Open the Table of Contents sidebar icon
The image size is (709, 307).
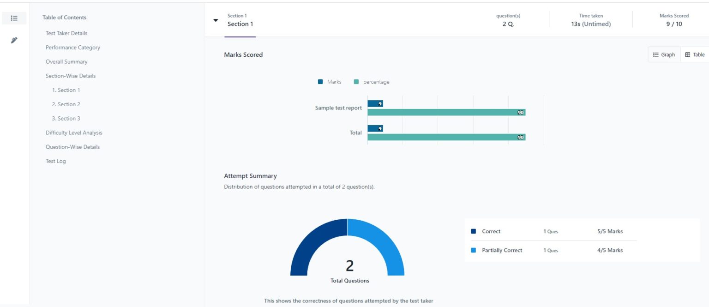pyautogui.click(x=14, y=18)
